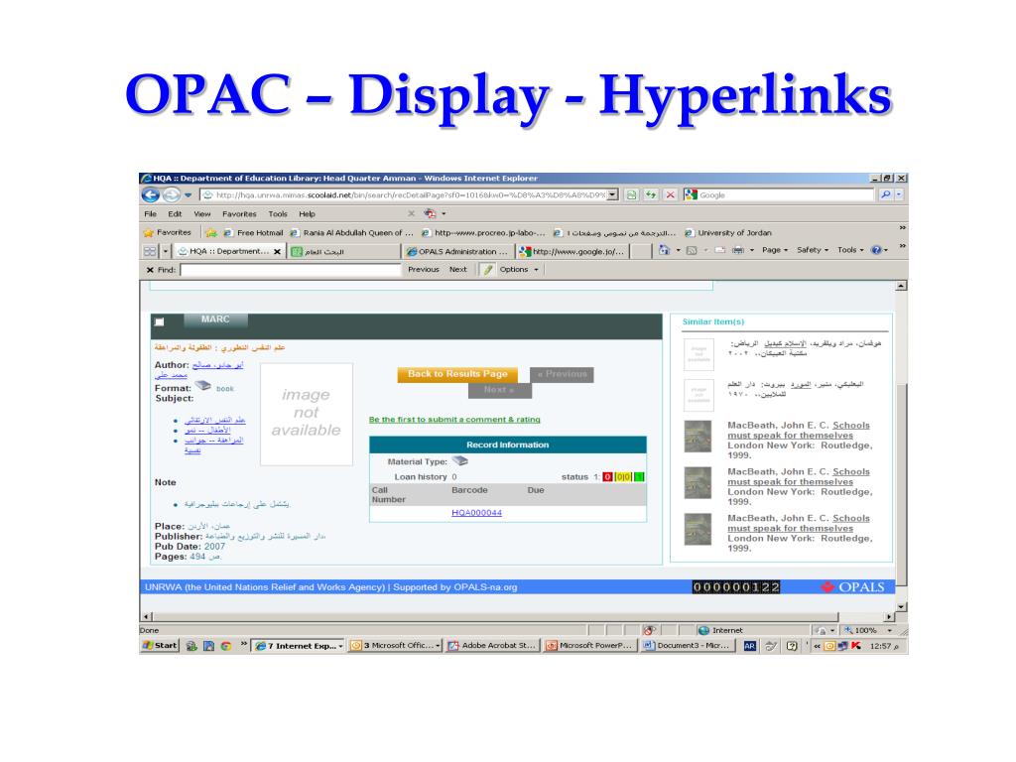The width and height of the screenshot is (1016, 762).
Task: Click the Google search magnifier icon
Action: tap(885, 194)
